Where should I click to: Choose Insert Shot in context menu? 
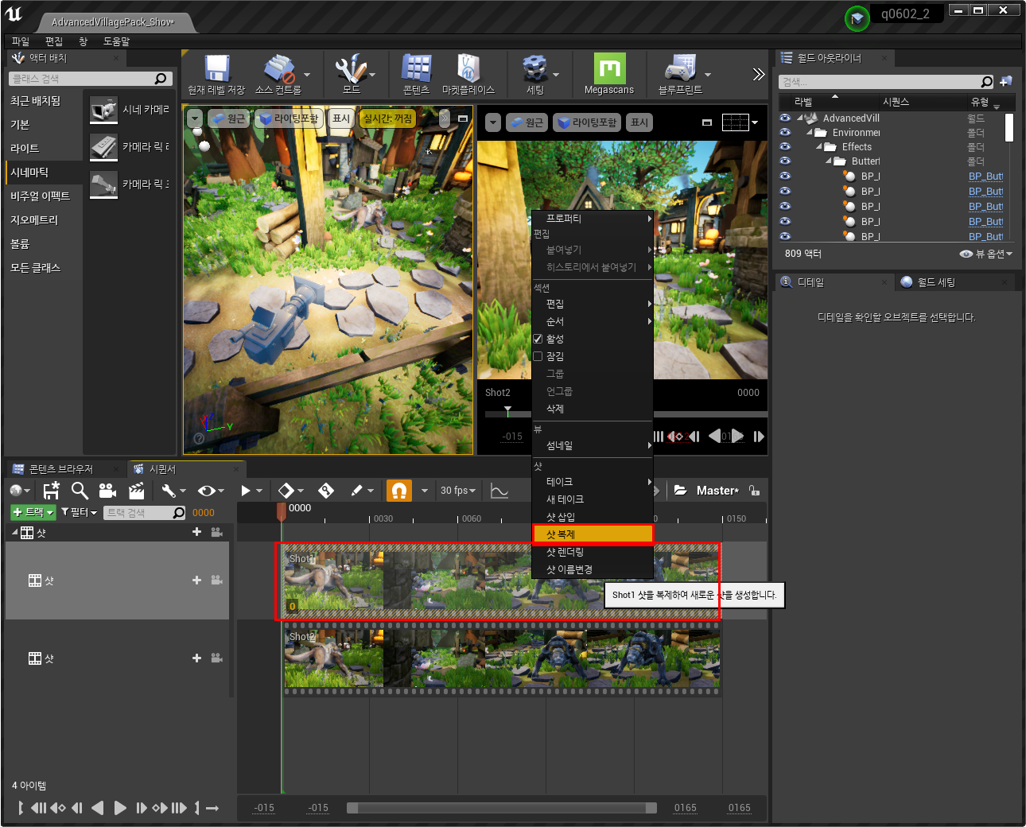click(593, 517)
